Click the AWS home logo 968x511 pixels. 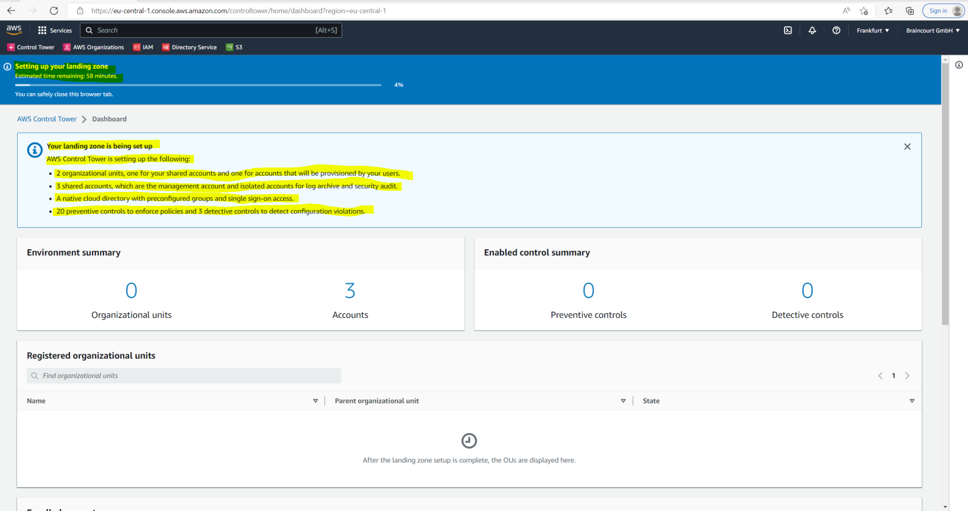pos(14,29)
